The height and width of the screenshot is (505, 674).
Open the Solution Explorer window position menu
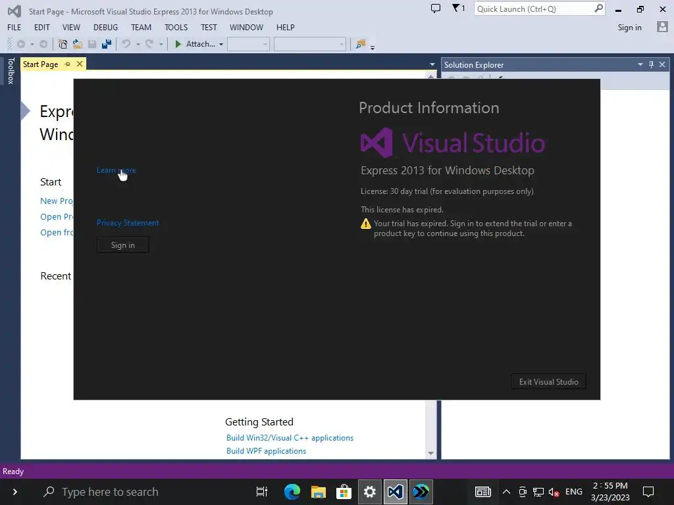pos(640,64)
